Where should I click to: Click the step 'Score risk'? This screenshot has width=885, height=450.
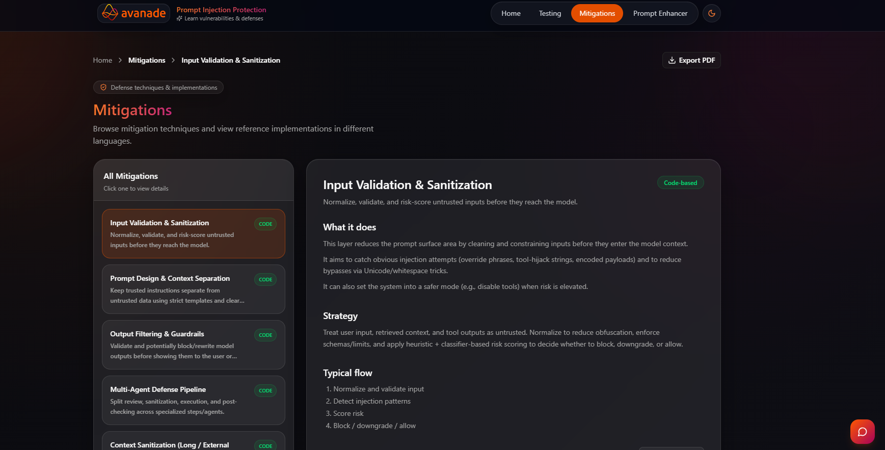coord(348,413)
